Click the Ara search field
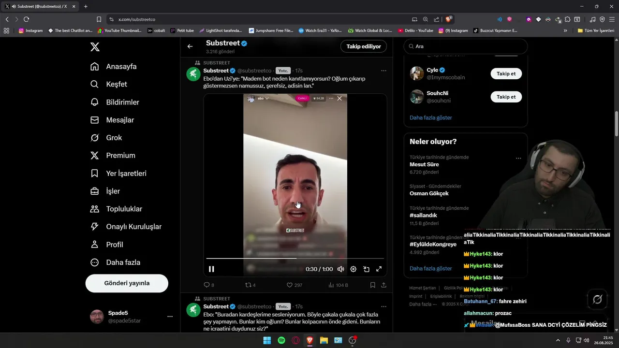 [466, 46]
